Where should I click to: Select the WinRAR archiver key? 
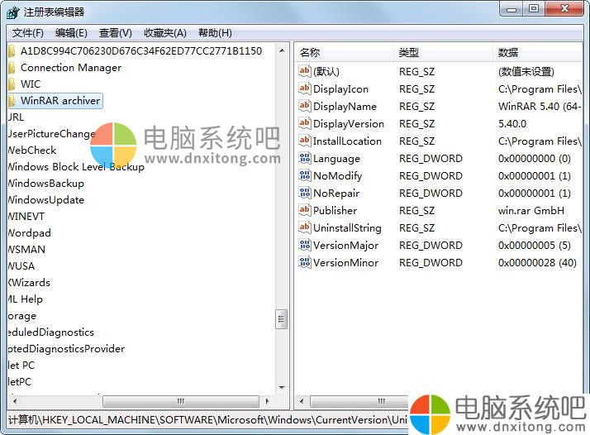tap(60, 101)
